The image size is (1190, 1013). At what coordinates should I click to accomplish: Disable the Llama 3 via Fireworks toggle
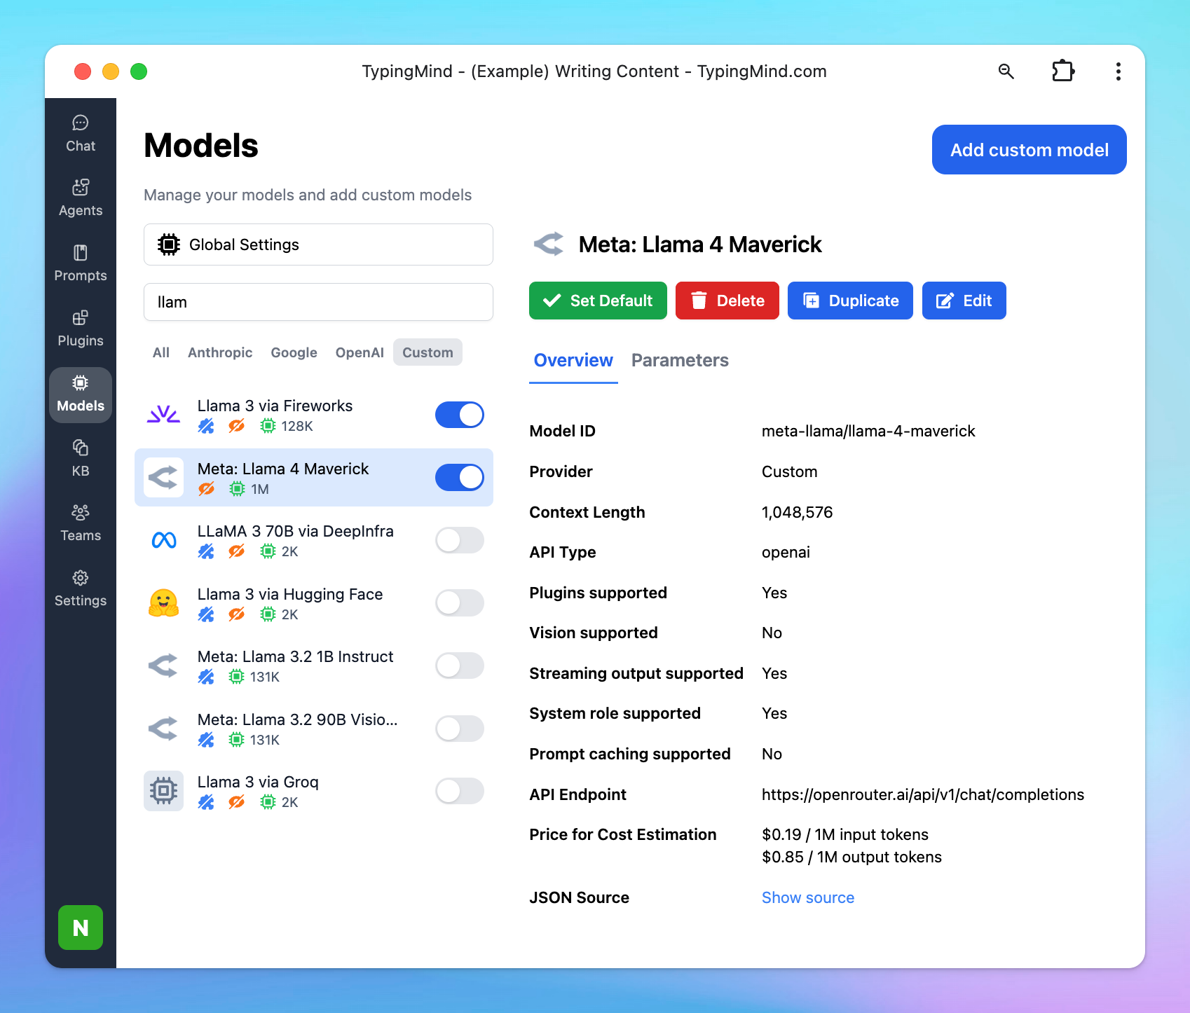[460, 415]
